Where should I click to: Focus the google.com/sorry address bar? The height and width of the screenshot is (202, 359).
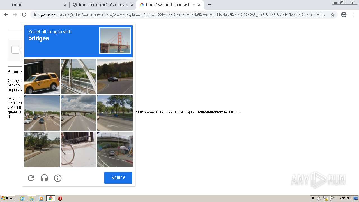coord(182,15)
